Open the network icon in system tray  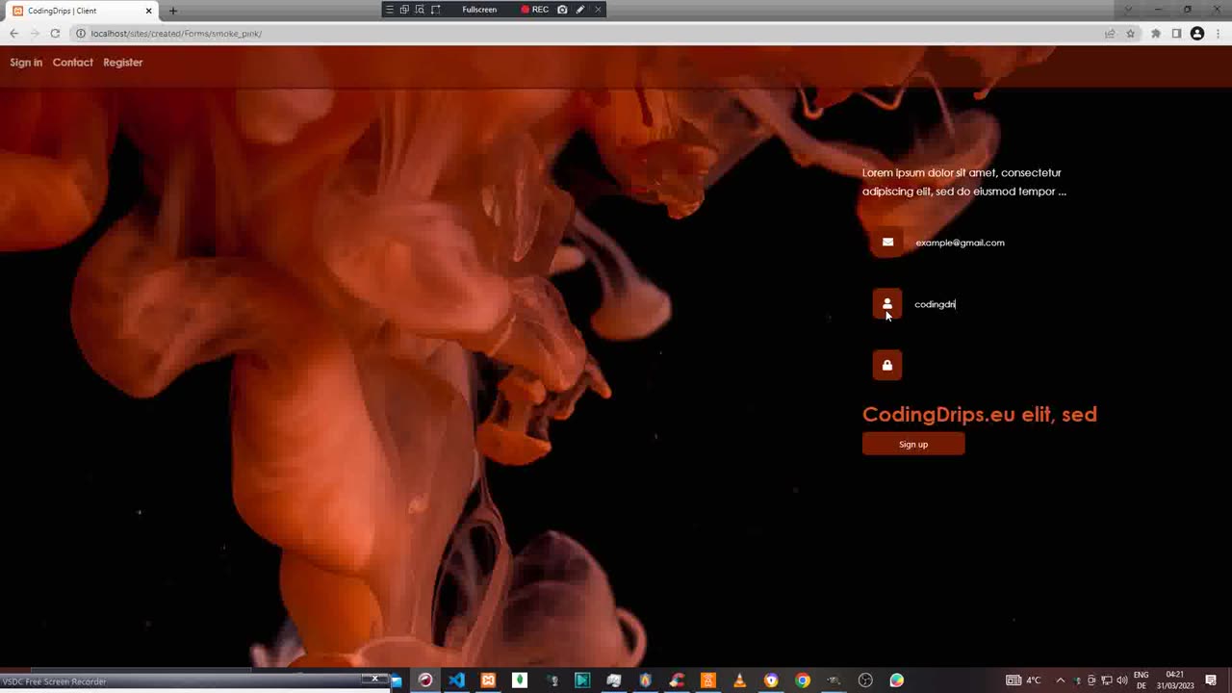click(x=1107, y=680)
